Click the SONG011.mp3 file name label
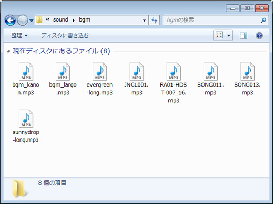The image size is (273, 204). pyautogui.click(x=210, y=89)
